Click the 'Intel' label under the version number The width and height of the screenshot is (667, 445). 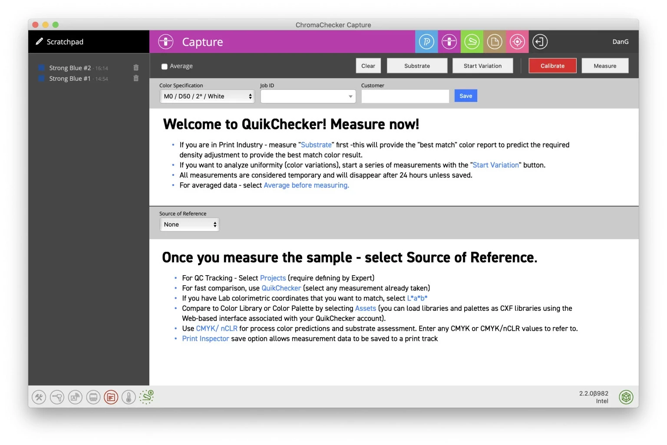[602, 401]
